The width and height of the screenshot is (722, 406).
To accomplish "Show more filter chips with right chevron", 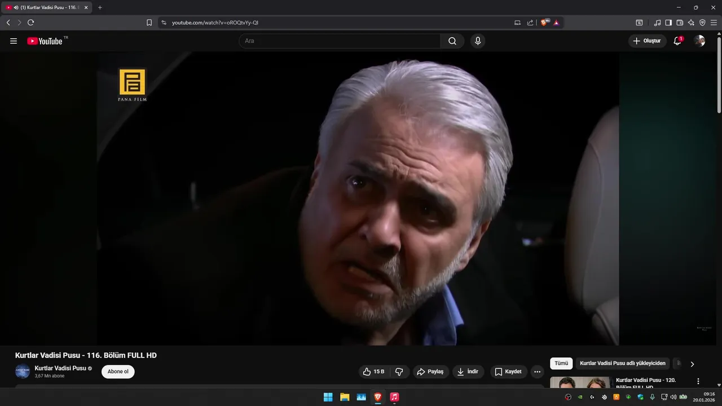I will pos(692,364).
